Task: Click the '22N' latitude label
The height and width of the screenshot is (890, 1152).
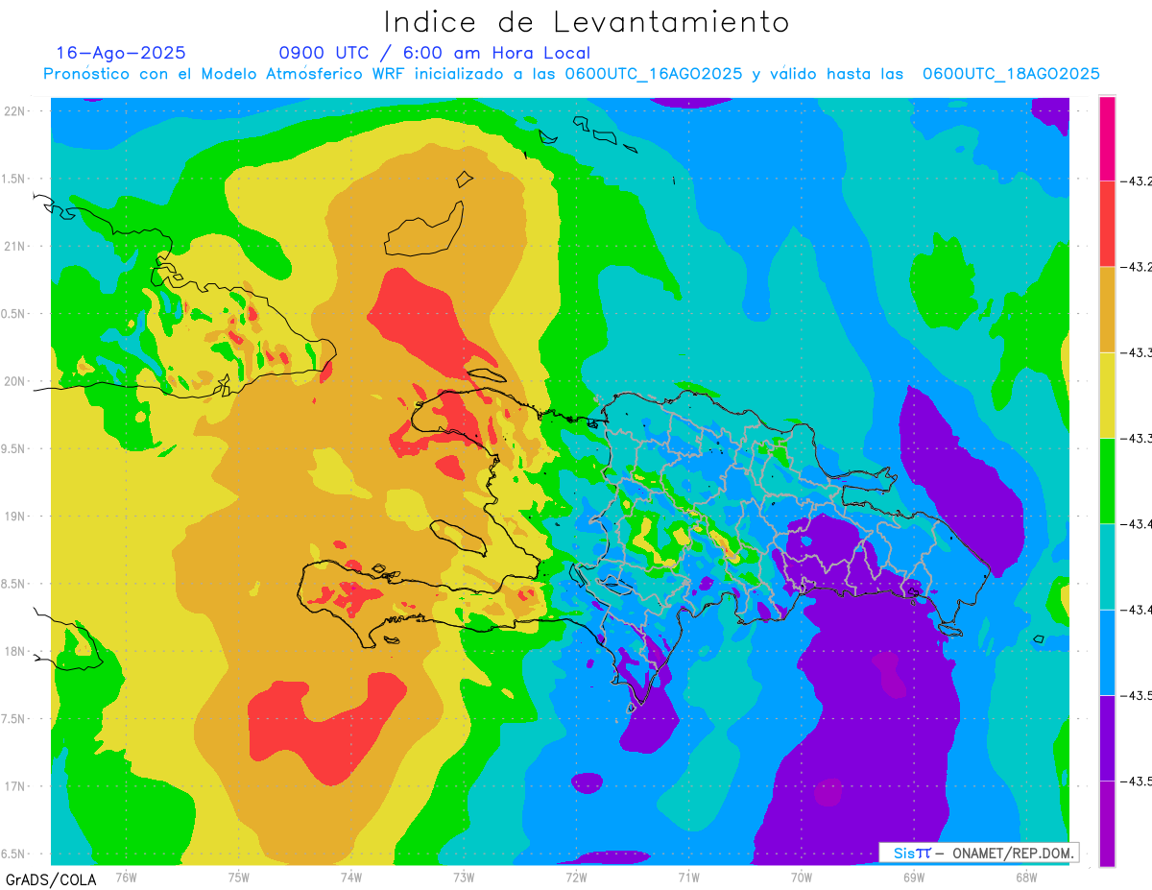Action: (x=16, y=111)
